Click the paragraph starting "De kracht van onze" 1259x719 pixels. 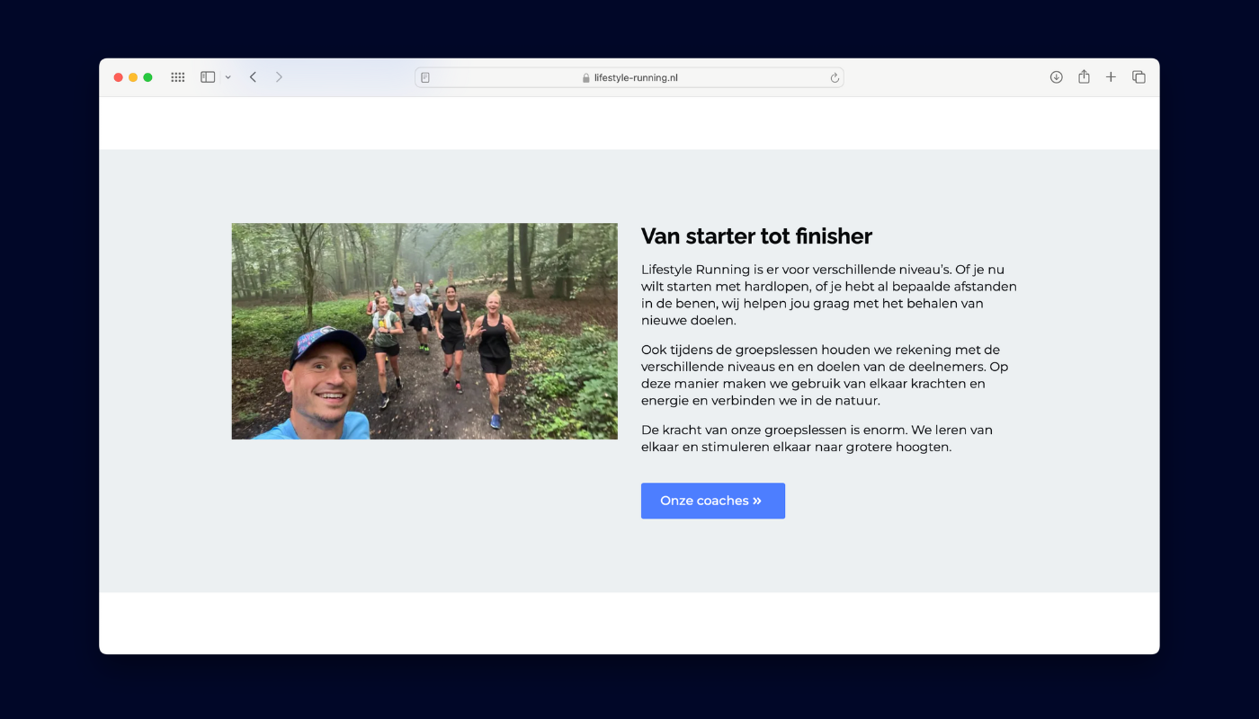click(817, 439)
